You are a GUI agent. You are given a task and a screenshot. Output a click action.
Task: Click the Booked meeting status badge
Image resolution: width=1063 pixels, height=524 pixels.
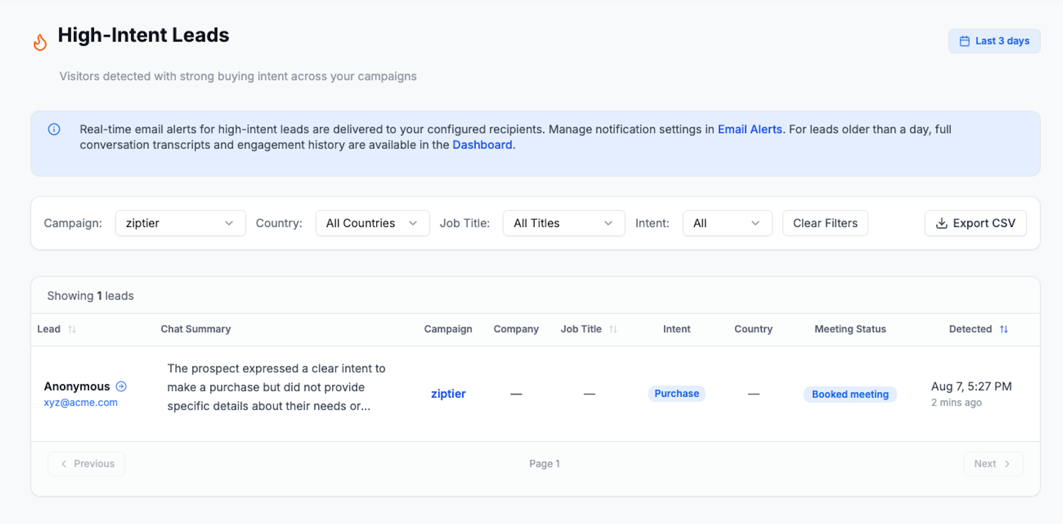point(850,394)
